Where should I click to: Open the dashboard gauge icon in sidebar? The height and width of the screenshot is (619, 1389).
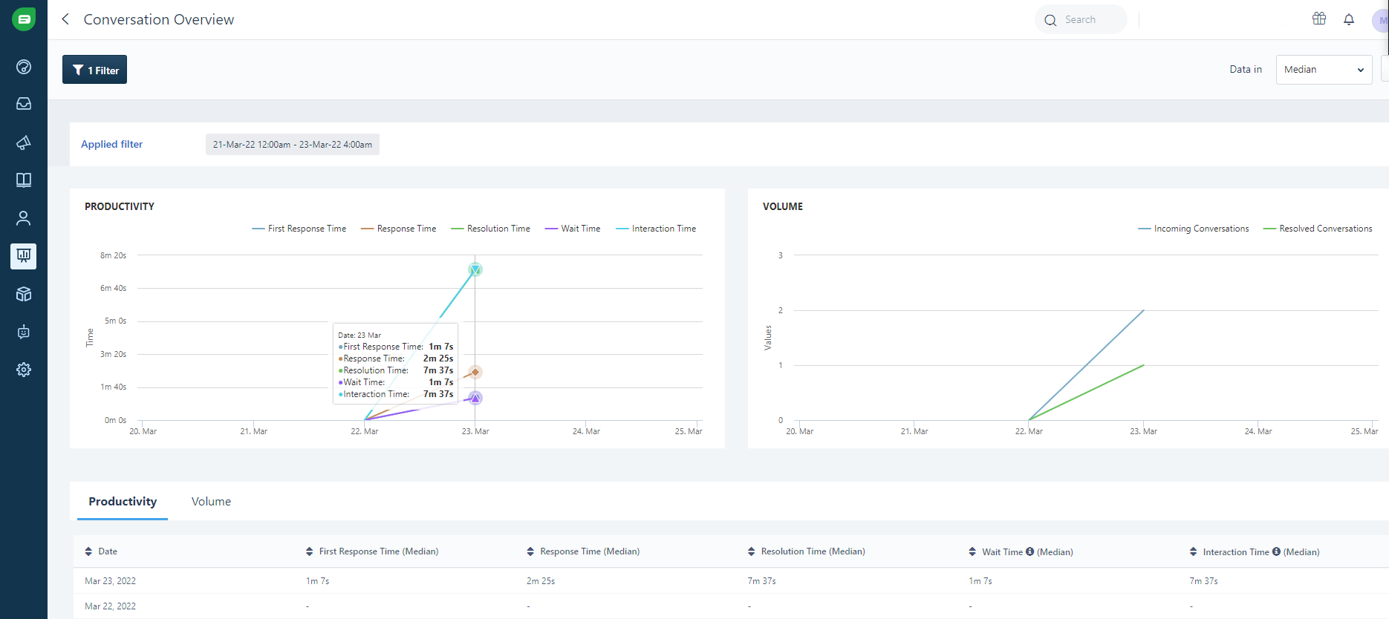(24, 67)
